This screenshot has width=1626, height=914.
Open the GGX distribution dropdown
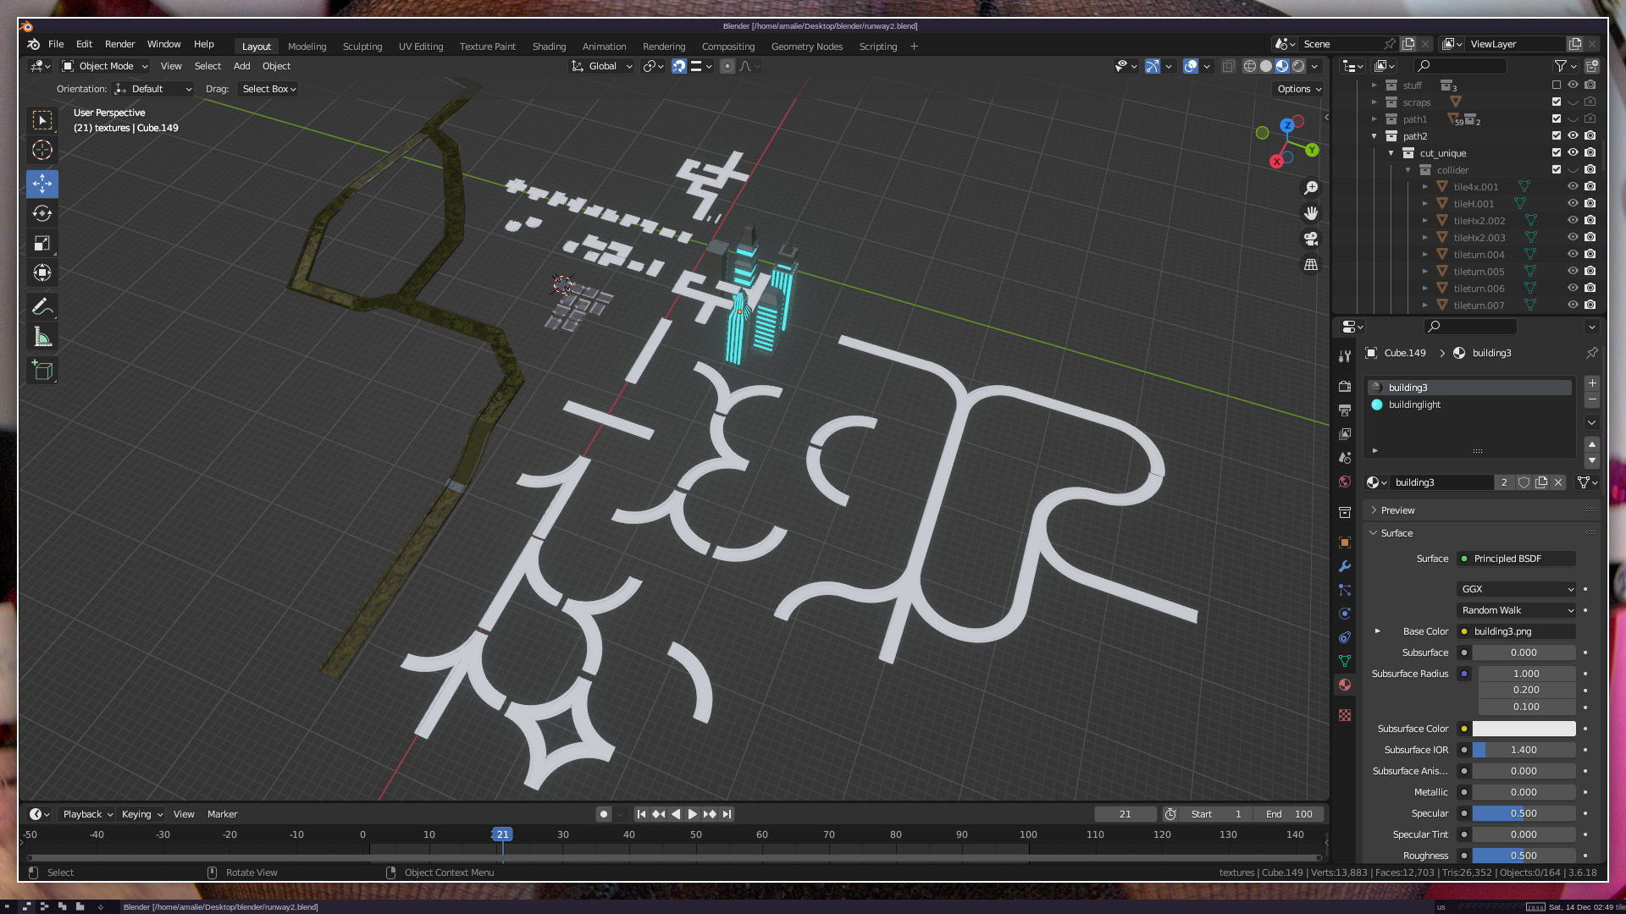[x=1516, y=589]
